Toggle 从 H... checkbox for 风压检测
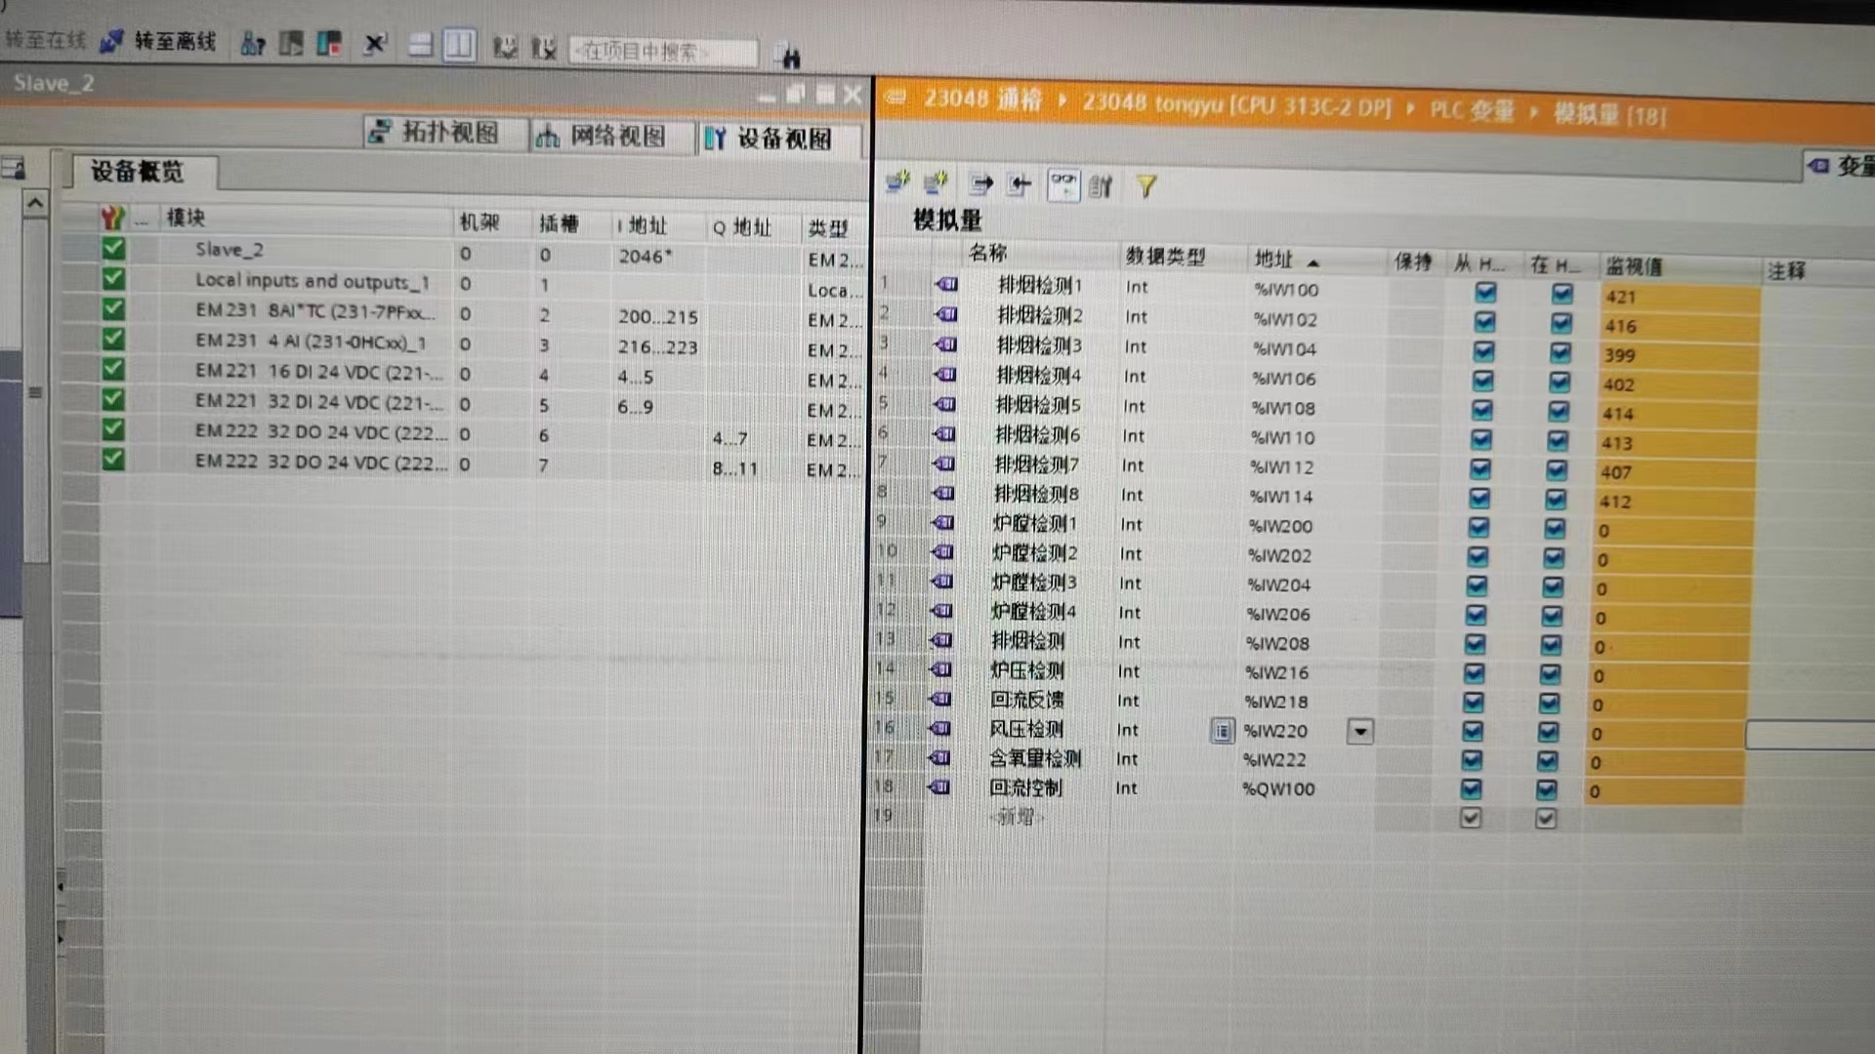 click(1473, 731)
